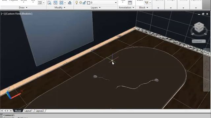Select the Scale tool in Modify panel

click(55, 3)
